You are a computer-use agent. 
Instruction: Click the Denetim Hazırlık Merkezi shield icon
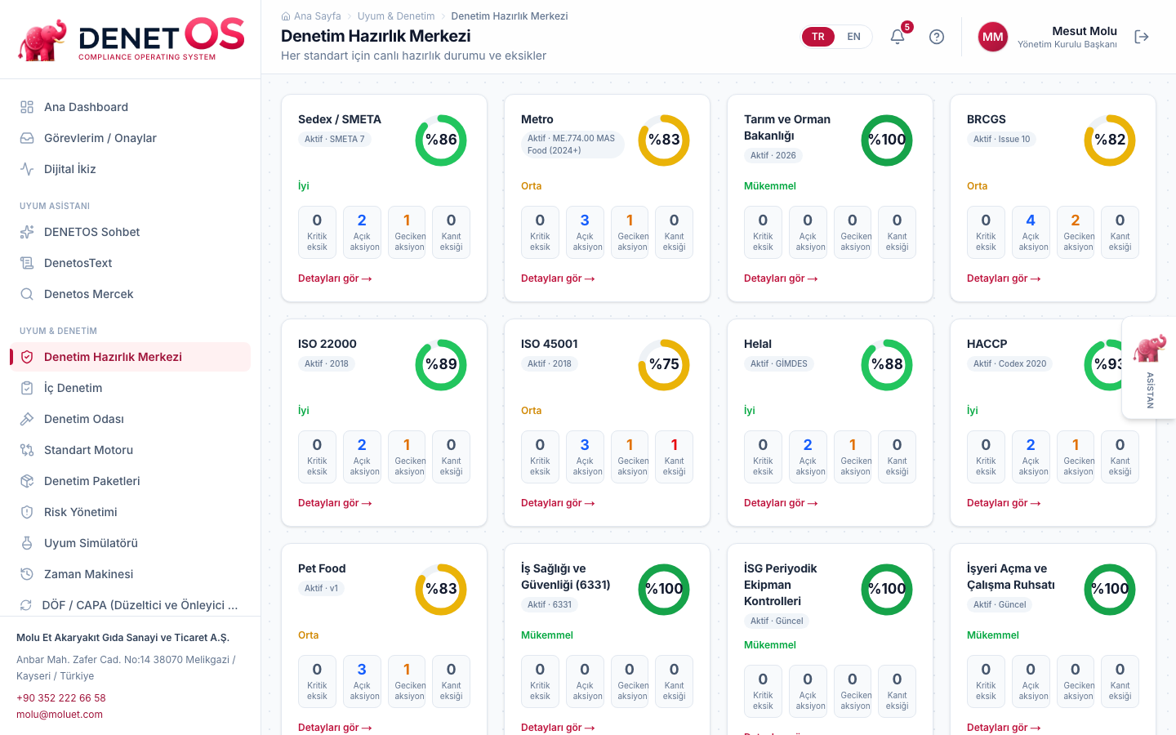point(27,357)
